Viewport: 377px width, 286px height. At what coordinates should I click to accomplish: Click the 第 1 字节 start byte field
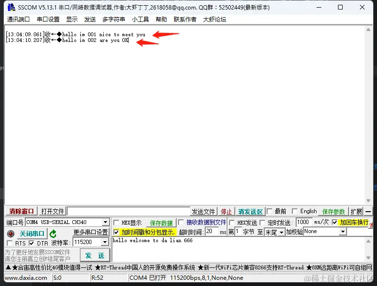pos(238,232)
